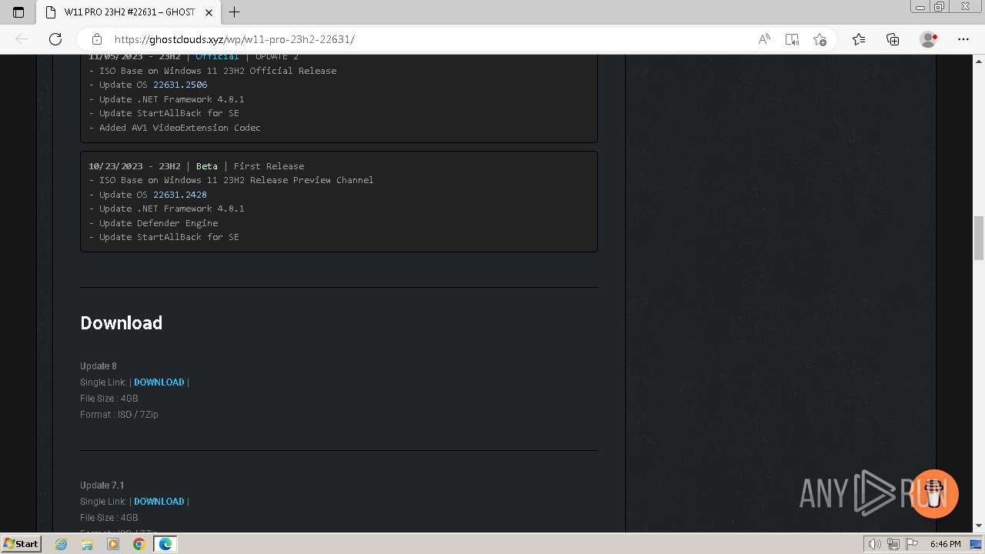Select the Beta release label

[207, 166]
